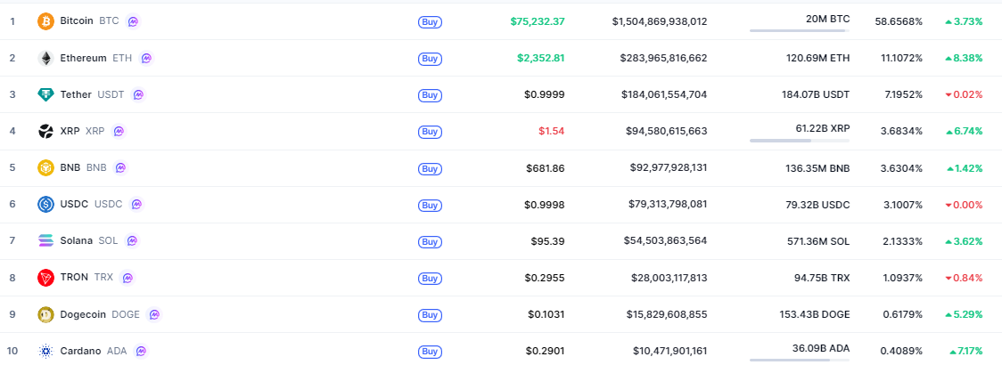Click the TRON logo icon
Image resolution: width=1002 pixels, height=365 pixels.
pyautogui.click(x=45, y=278)
